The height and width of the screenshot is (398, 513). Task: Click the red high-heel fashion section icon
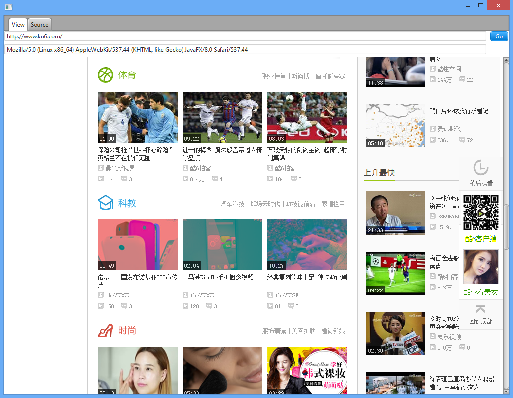pos(106,330)
